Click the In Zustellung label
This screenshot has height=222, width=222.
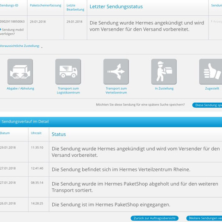(164, 88)
